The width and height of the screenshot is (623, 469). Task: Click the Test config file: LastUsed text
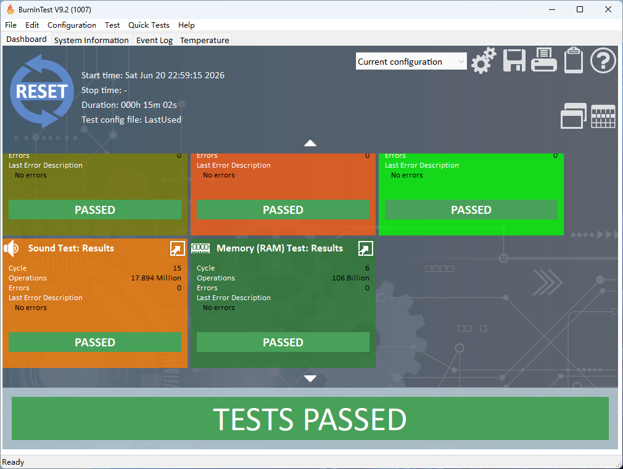(x=131, y=120)
